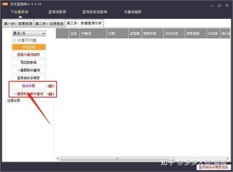Go to step tab 第一步：深度找词
This screenshot has height=172, width=233.
pos(18,24)
